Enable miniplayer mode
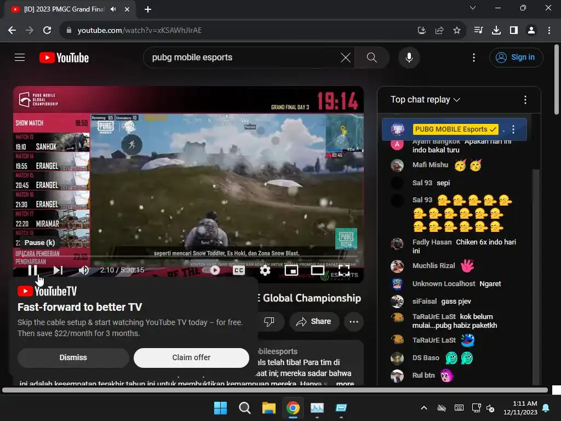The height and width of the screenshot is (421, 561). click(291, 270)
